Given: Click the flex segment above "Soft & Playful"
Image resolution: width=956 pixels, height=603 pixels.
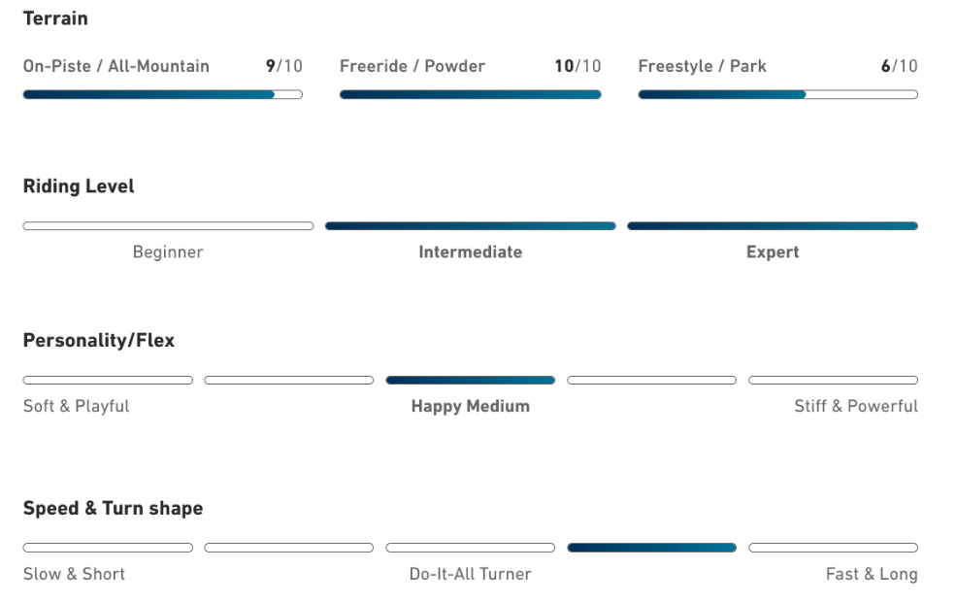Looking at the screenshot, I should [x=108, y=381].
